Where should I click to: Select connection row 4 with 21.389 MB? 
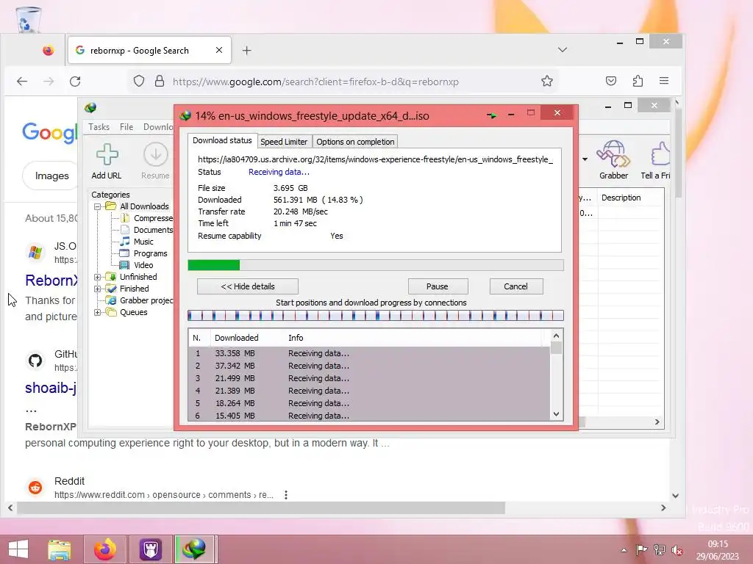369,391
